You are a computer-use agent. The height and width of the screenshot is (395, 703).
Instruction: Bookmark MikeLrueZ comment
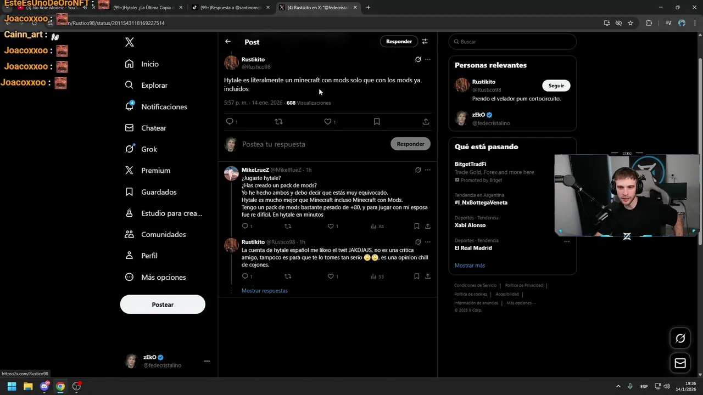click(417, 226)
